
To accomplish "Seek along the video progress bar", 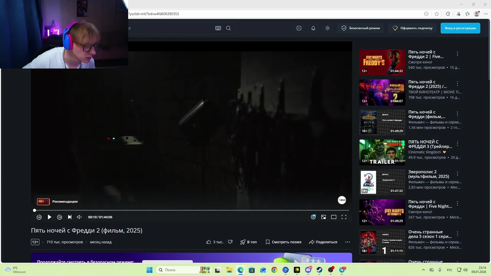I will [191, 210].
